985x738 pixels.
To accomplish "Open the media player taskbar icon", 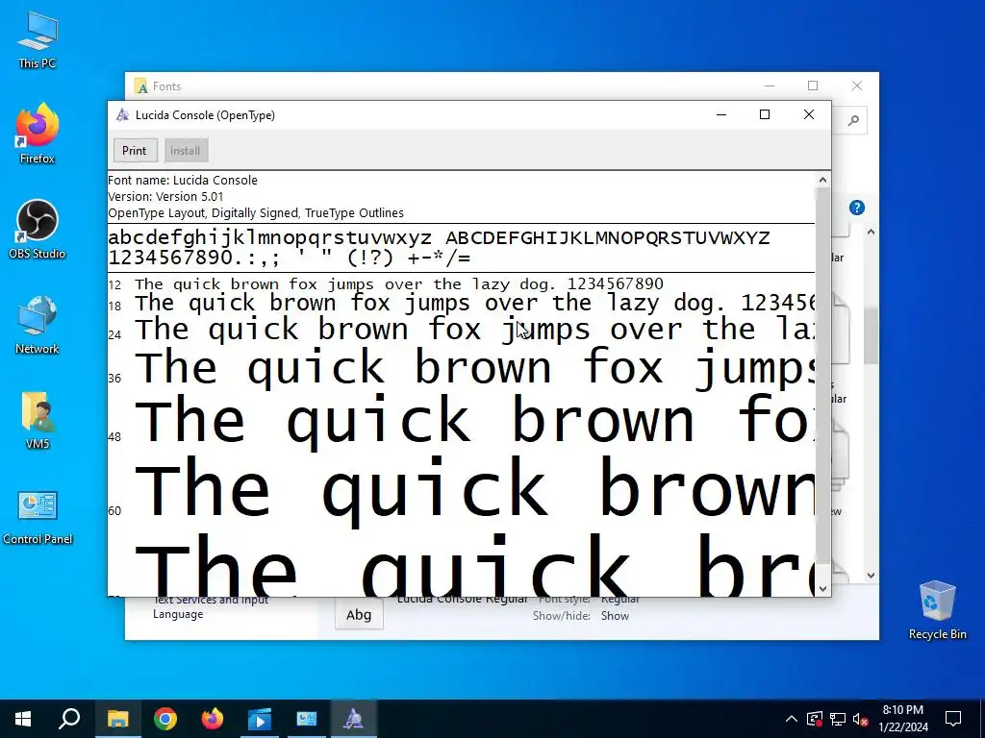I will [x=260, y=719].
